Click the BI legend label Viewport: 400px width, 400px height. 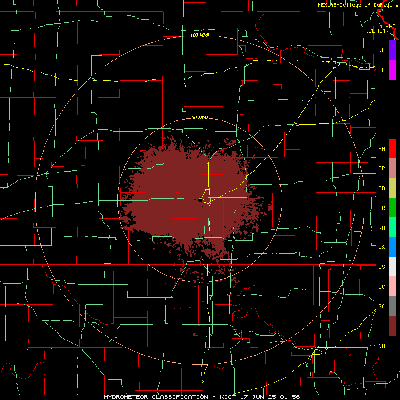pos(381,326)
